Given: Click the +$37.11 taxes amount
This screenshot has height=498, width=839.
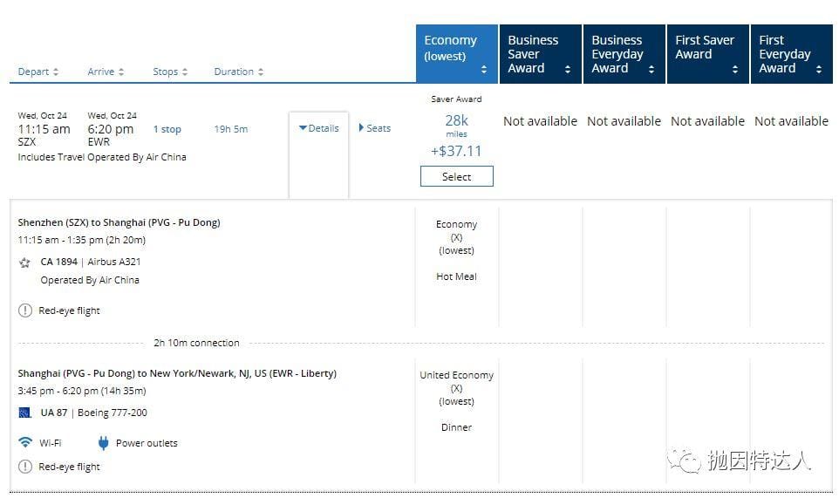Looking at the screenshot, I should pos(456,152).
